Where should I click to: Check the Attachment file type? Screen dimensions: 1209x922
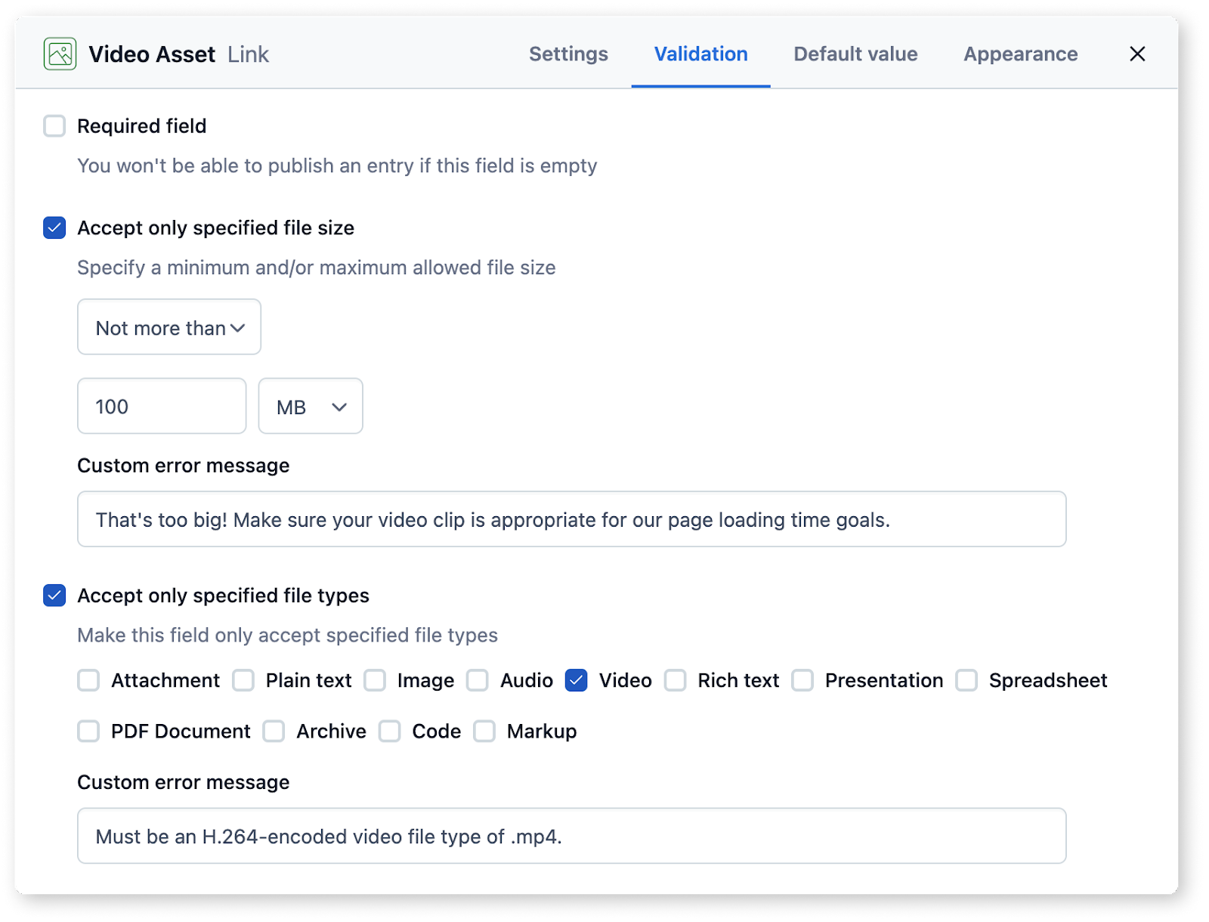[x=88, y=680]
